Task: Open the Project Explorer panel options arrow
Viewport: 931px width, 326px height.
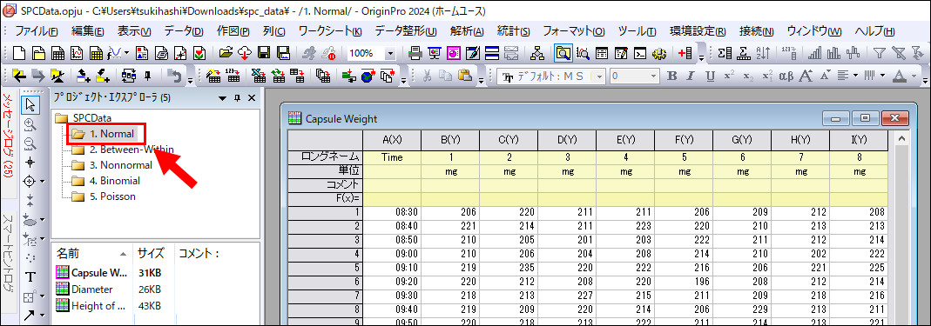Action: (x=222, y=97)
